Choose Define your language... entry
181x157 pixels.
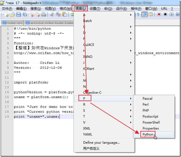[101, 142]
